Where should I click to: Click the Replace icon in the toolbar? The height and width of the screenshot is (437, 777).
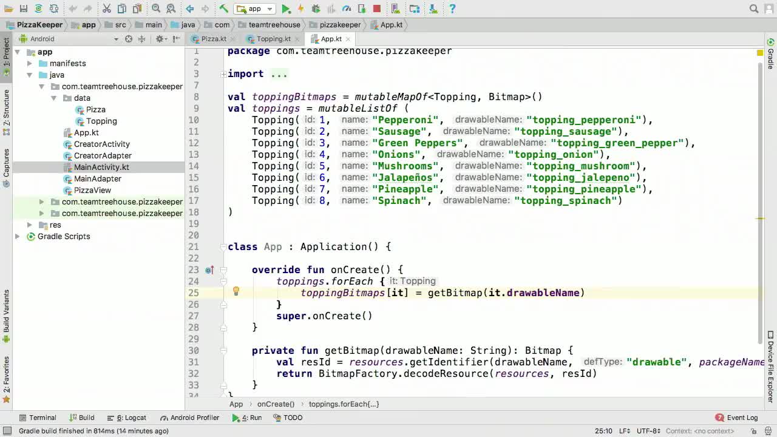click(x=171, y=8)
